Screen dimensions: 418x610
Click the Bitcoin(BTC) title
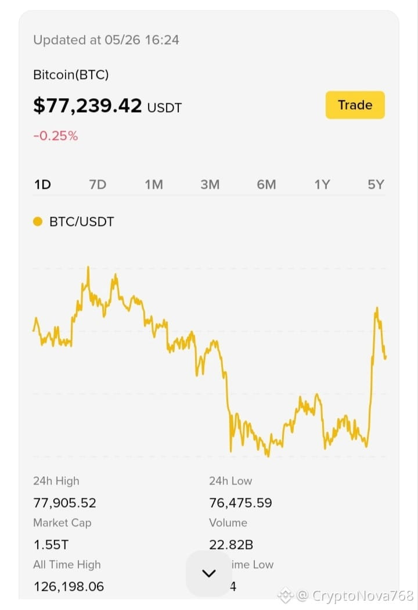(71, 75)
